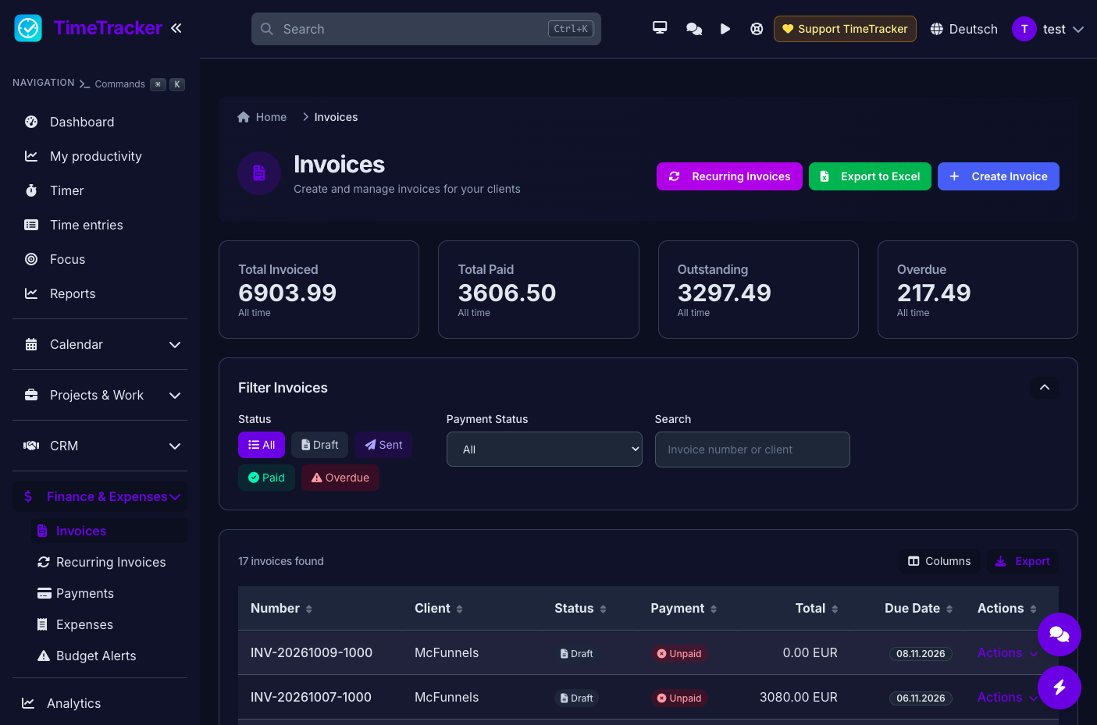Viewport: 1097px width, 725px height.
Task: Expand the Calendar menu section
Action: click(100, 344)
